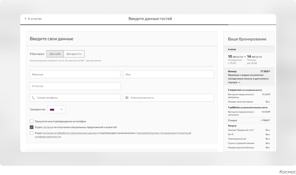The height and width of the screenshot is (175, 296).
Task: Focus the Отчество input field
Action: (75, 86)
